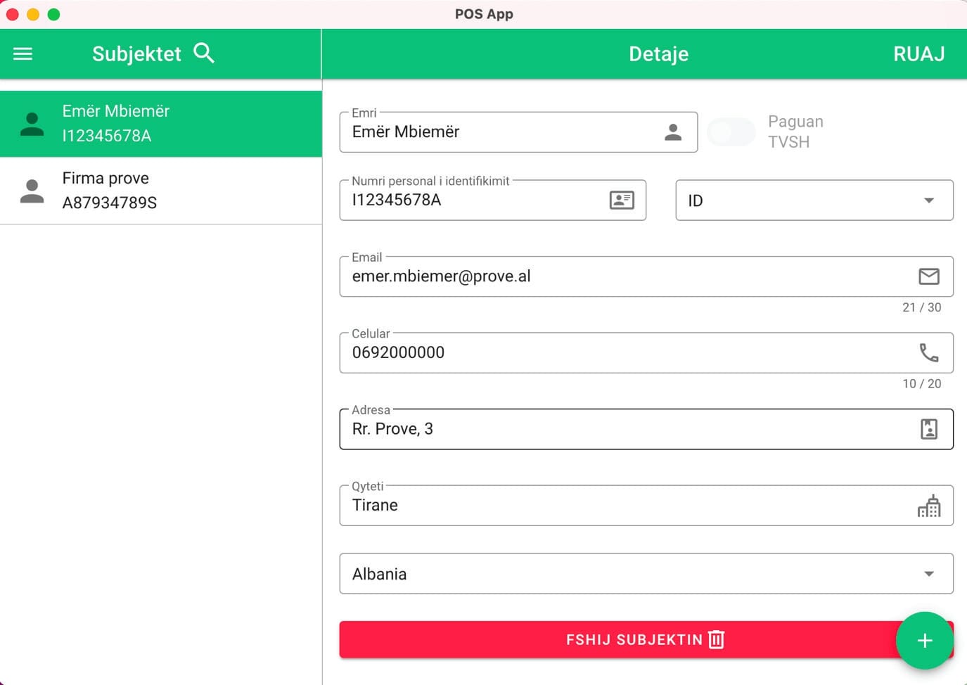This screenshot has width=967, height=685.
Task: Click the 21 / 30 character counter
Action: 921,307
